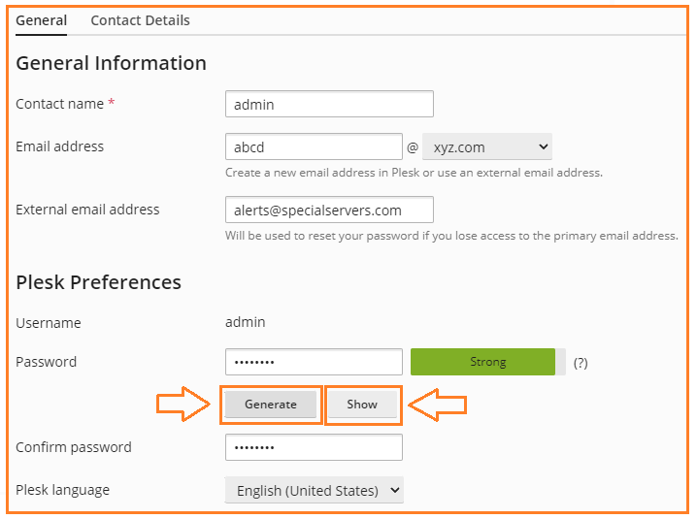
Task: Show the password characters
Action: coord(362,405)
